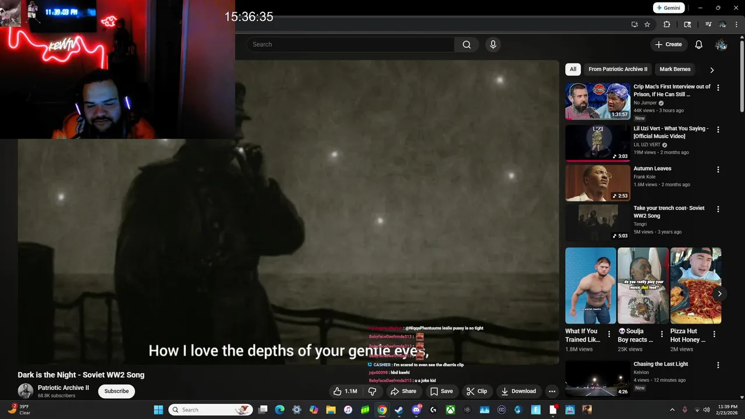Click the YouTube search magnifier button
The image size is (745, 419).
point(467,45)
